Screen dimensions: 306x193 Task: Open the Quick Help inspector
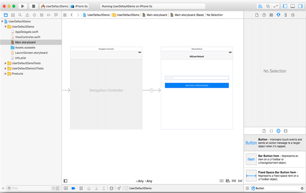click(x=264, y=15)
